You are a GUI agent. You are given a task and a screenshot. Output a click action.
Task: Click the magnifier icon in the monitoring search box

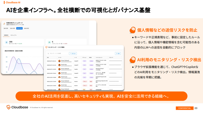pos(48,53)
